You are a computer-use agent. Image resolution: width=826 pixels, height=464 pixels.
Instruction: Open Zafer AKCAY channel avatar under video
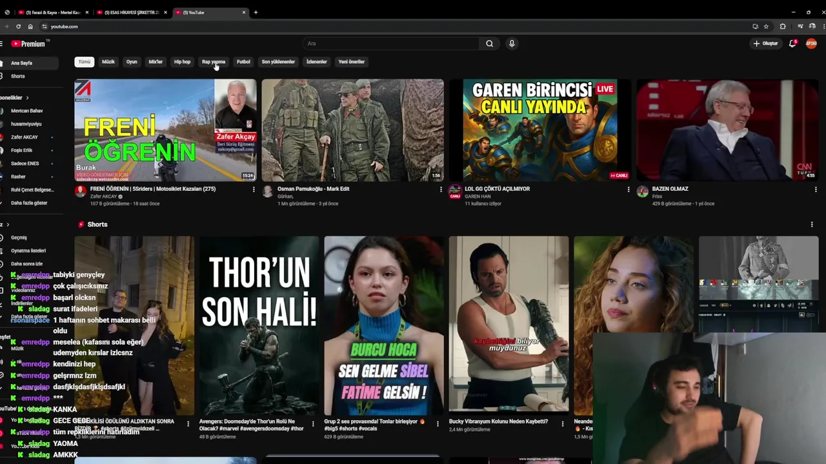(81, 191)
